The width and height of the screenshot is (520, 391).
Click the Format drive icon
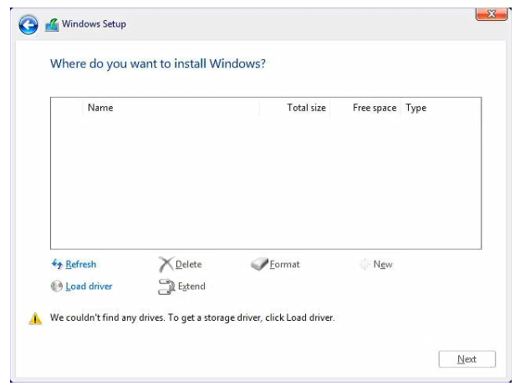pos(259,264)
